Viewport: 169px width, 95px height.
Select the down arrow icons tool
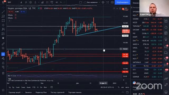[3, 38]
